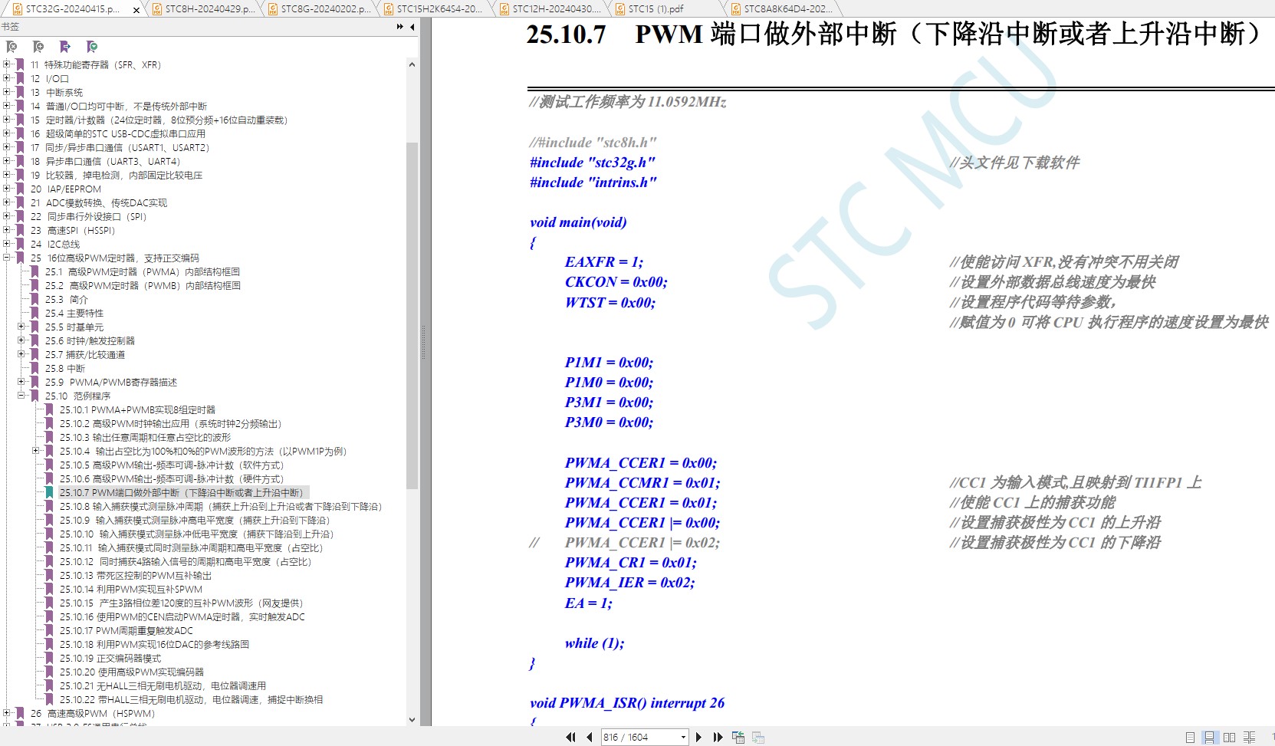Screen dimensions: 1275x746
Task: Go to the previous page
Action: (589, 737)
